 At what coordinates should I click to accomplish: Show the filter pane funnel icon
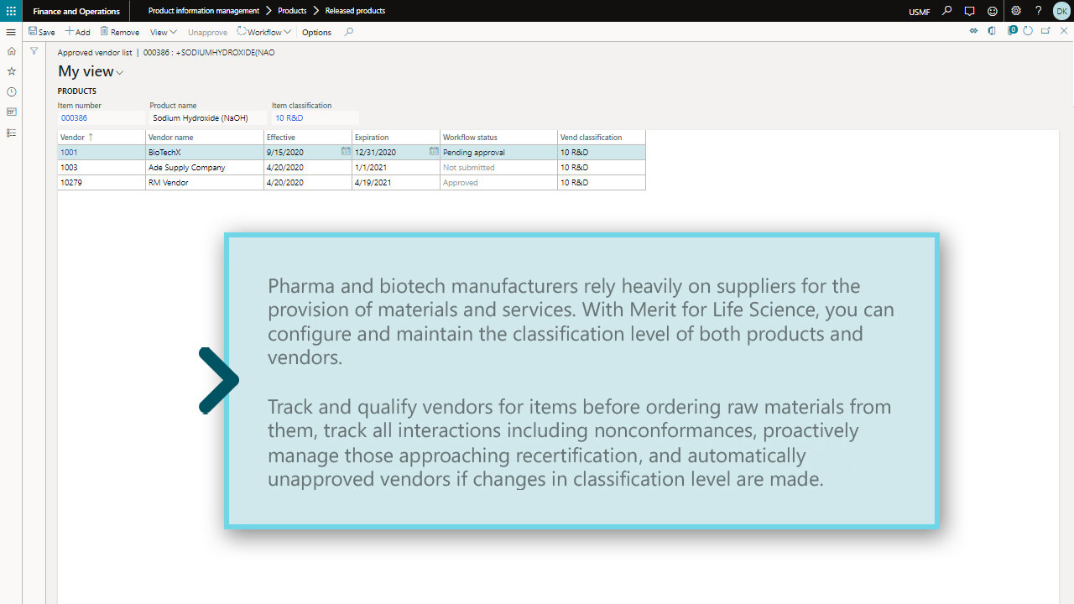[x=34, y=51]
